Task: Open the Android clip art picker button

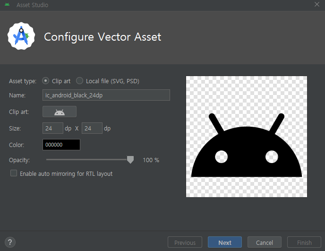Action: pos(59,112)
